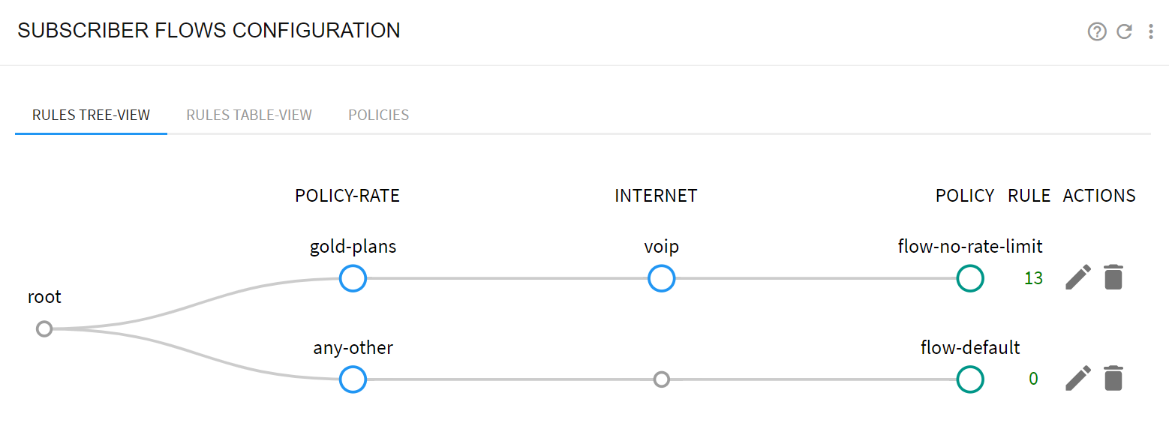Click the gold-plans label text
Image resolution: width=1169 pixels, height=438 pixels.
(353, 247)
